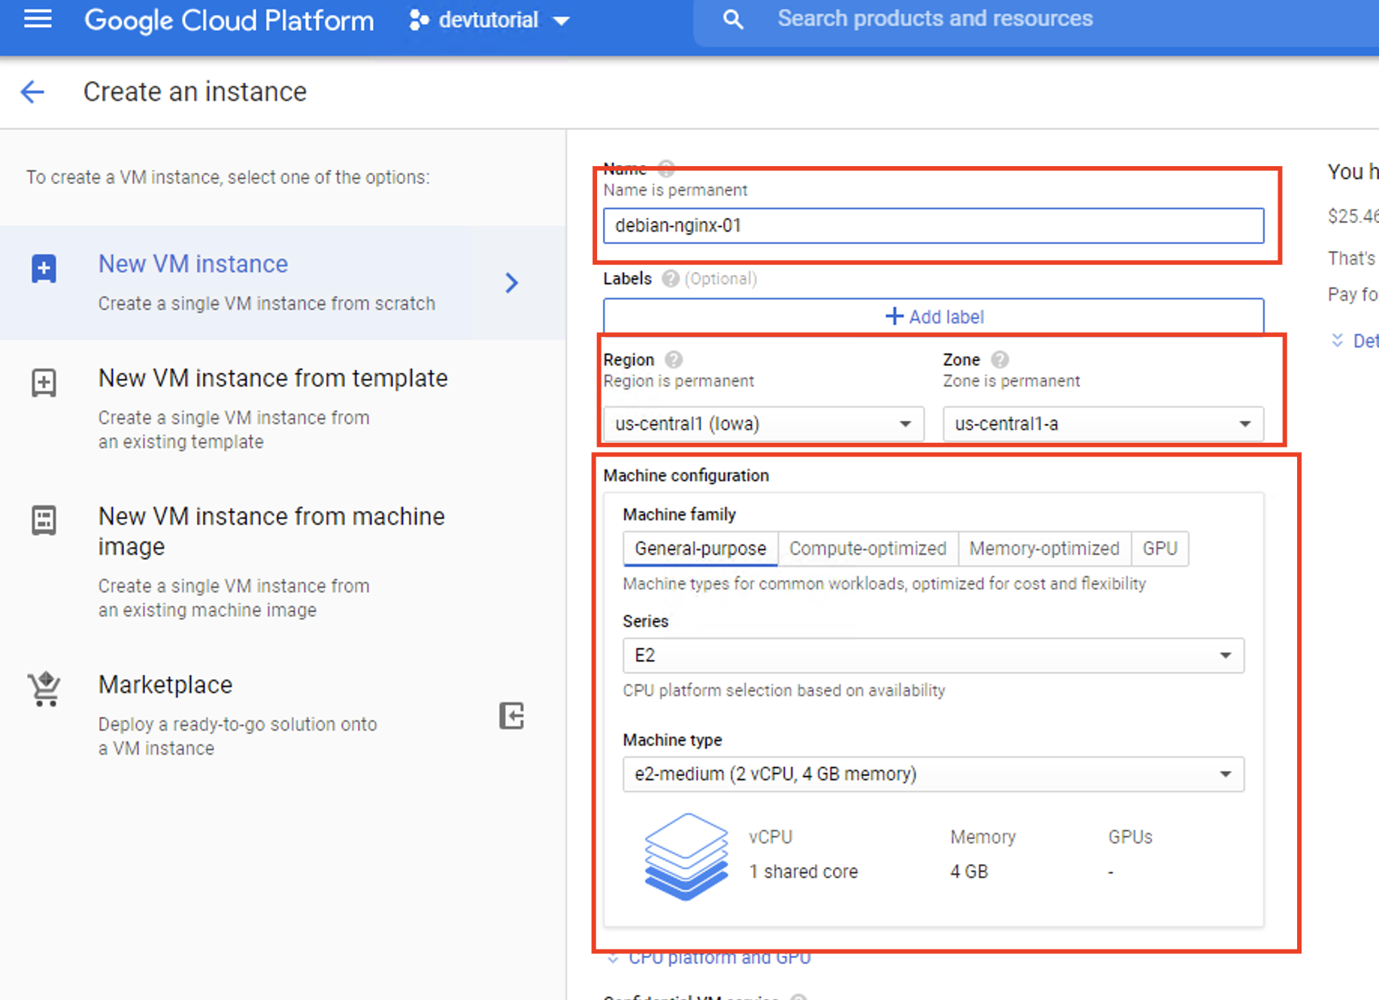Click the Labels help question icon

point(670,279)
